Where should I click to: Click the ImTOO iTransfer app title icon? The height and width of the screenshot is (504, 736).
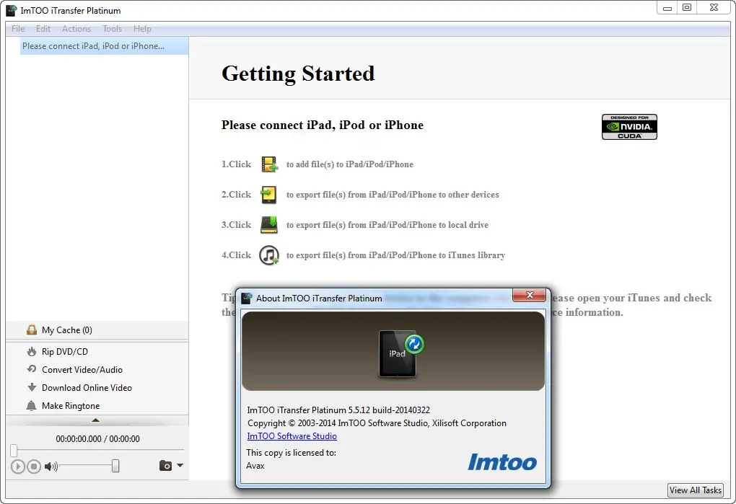coord(12,10)
